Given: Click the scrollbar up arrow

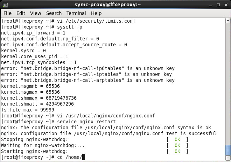Looking at the screenshot, I should click(x=228, y=21).
